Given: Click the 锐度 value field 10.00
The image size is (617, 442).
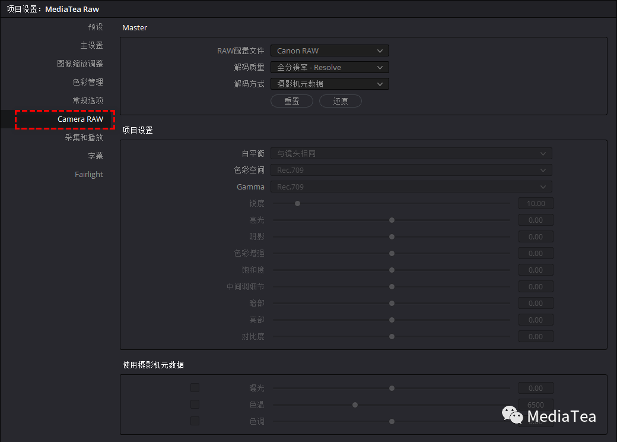Looking at the screenshot, I should 536,204.
